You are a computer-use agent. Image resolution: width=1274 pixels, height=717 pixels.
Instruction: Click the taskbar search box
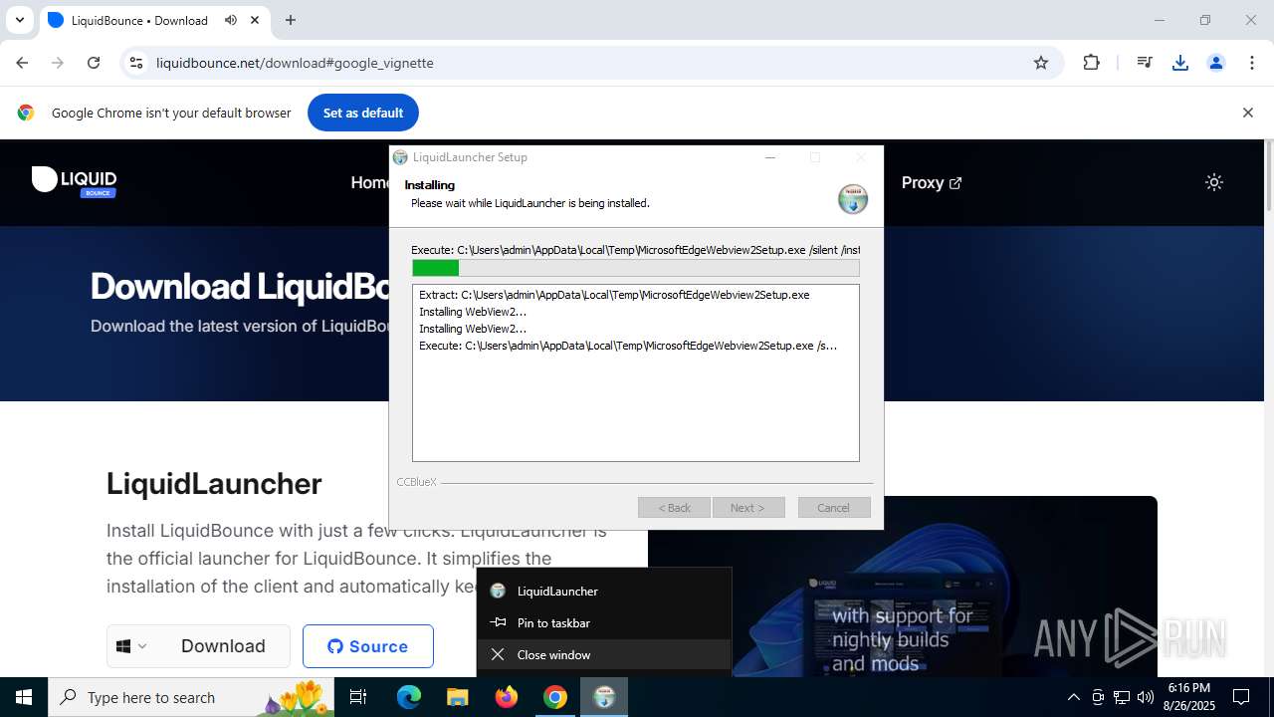coord(191,697)
